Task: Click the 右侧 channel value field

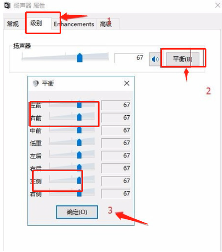Action: tap(116, 194)
